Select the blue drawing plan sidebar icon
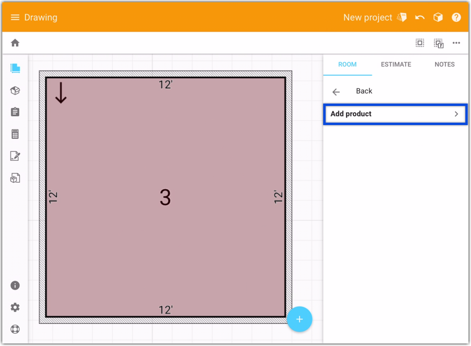The width and height of the screenshot is (471, 346). pyautogui.click(x=15, y=68)
